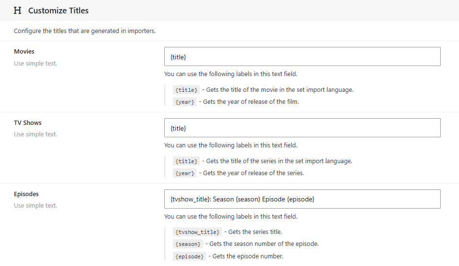
Task: Click the {season} label code
Action: [188, 244]
